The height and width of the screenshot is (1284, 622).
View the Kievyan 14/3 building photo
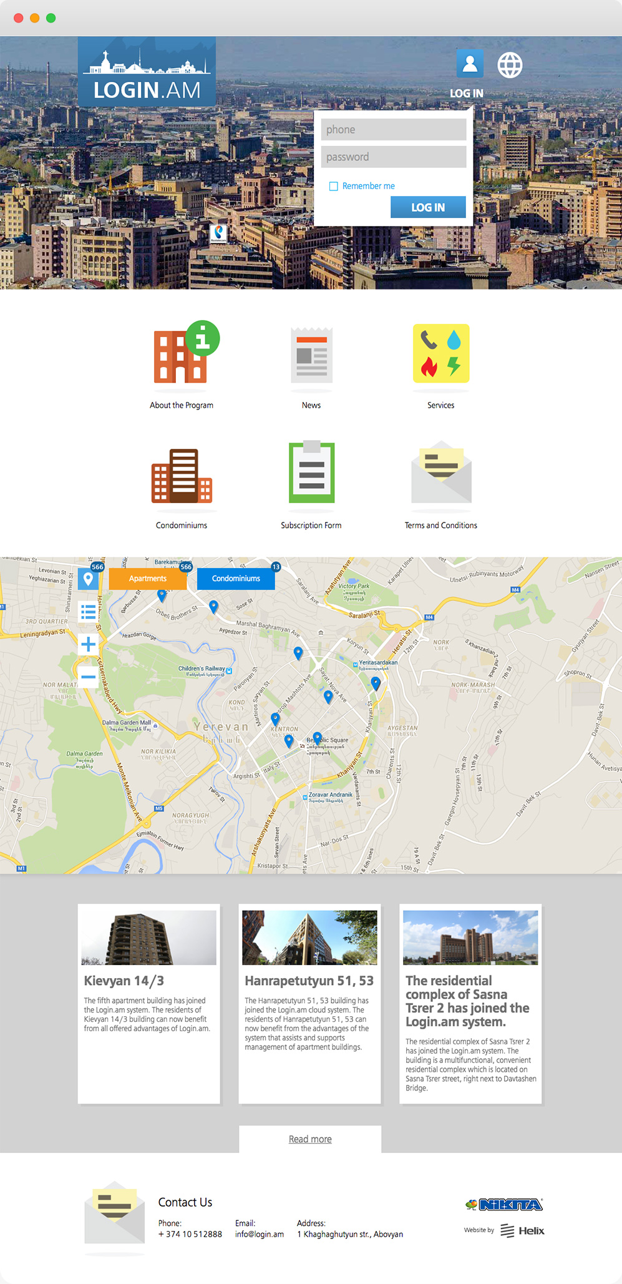click(149, 938)
